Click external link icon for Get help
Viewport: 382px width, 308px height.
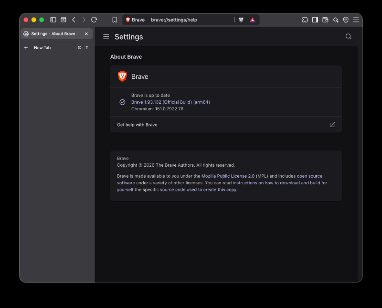click(x=332, y=125)
